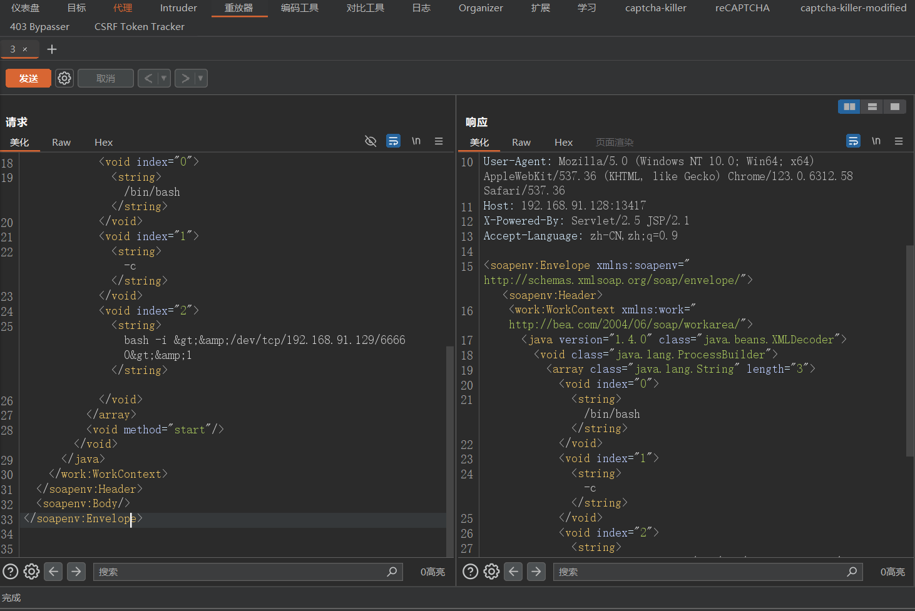Select tabbed combined layout view
This screenshot has width=915, height=611.
894,107
